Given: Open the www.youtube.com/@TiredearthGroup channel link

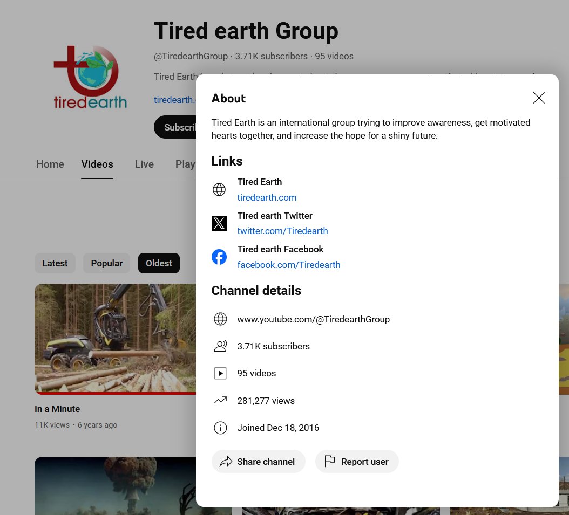Looking at the screenshot, I should (x=313, y=319).
